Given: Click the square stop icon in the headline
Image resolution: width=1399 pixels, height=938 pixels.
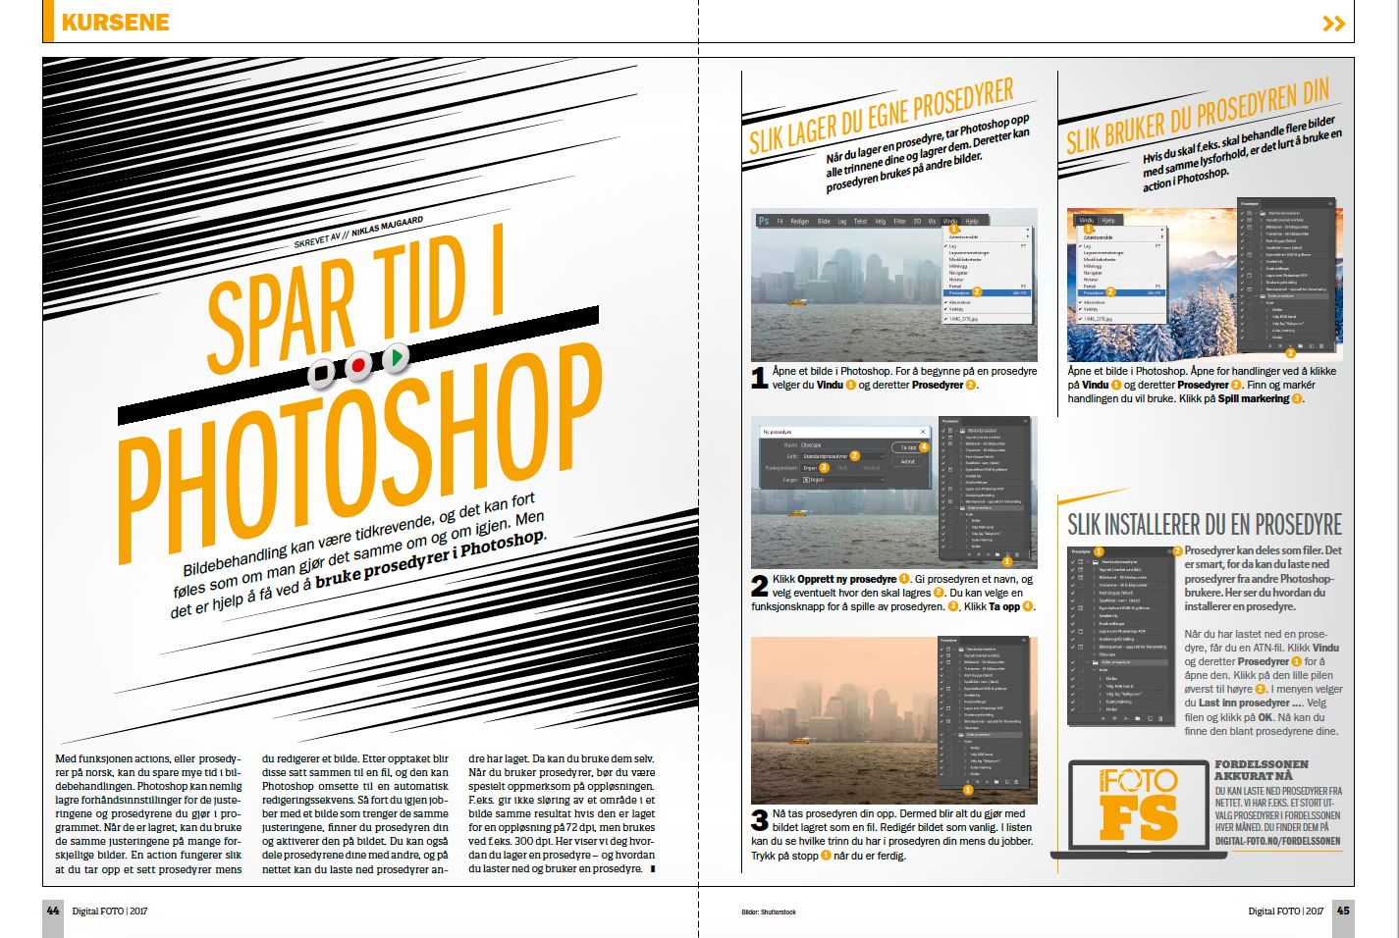Looking at the screenshot, I should [x=321, y=373].
